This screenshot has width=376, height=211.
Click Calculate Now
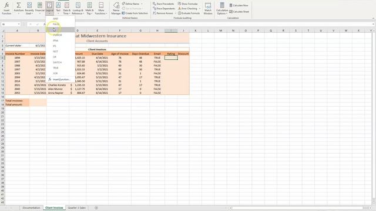point(239,5)
